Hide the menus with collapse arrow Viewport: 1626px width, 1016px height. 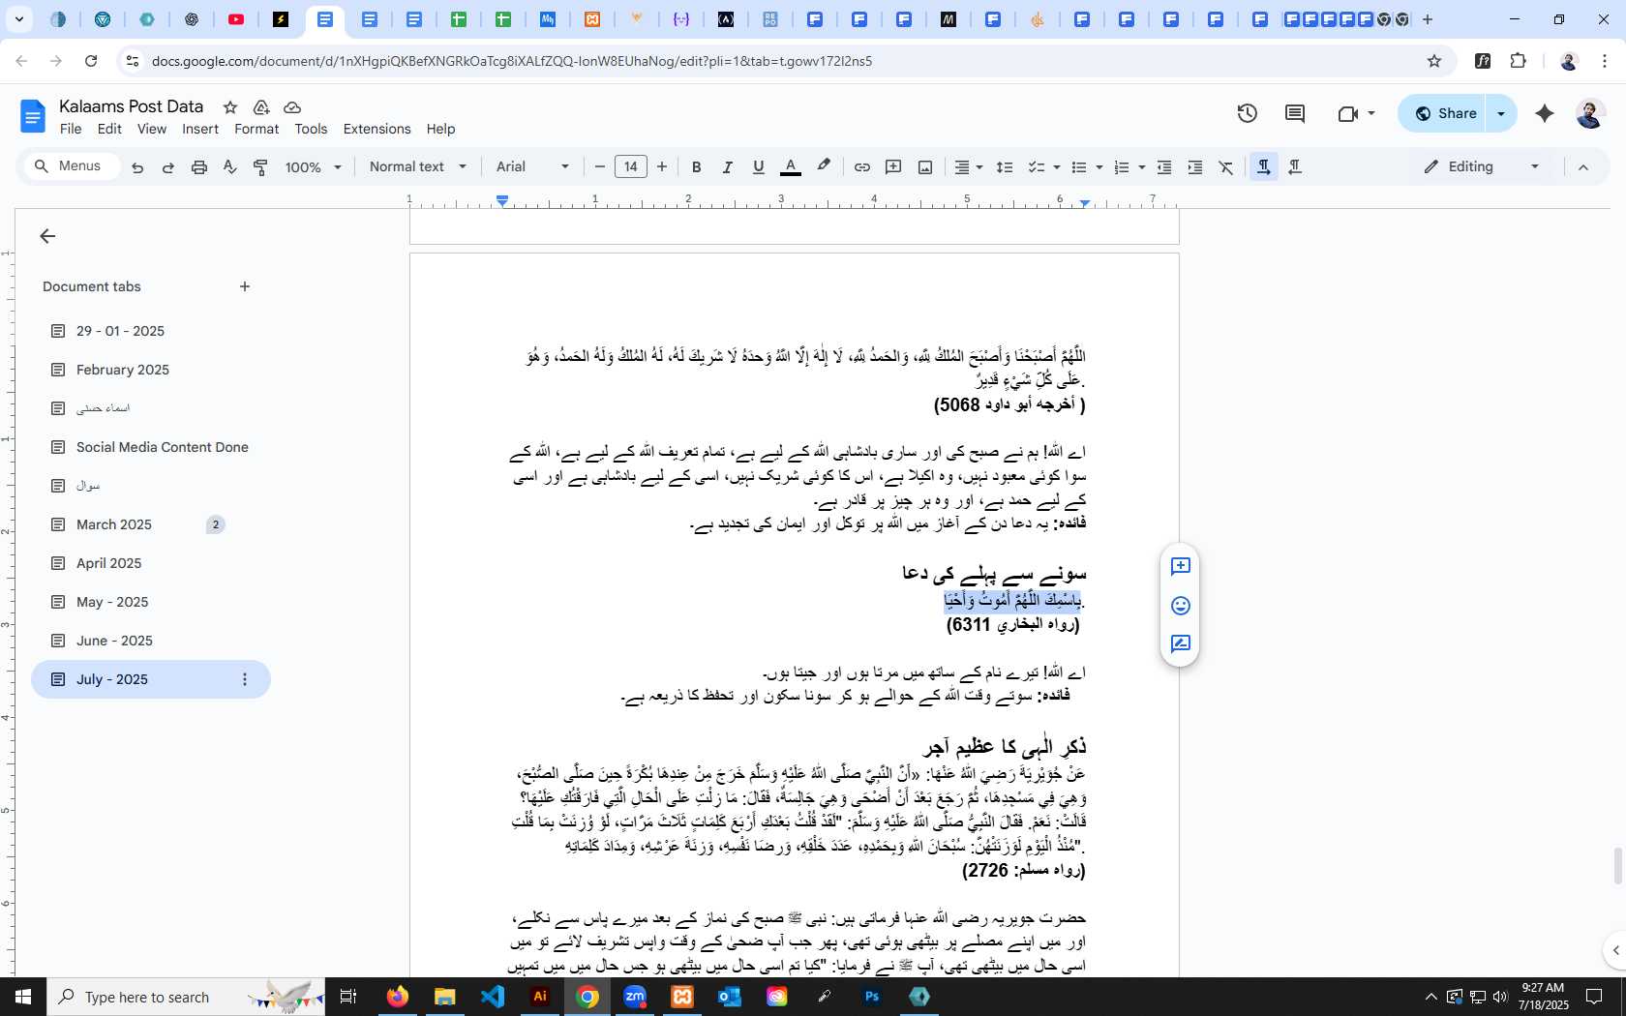1583,167
